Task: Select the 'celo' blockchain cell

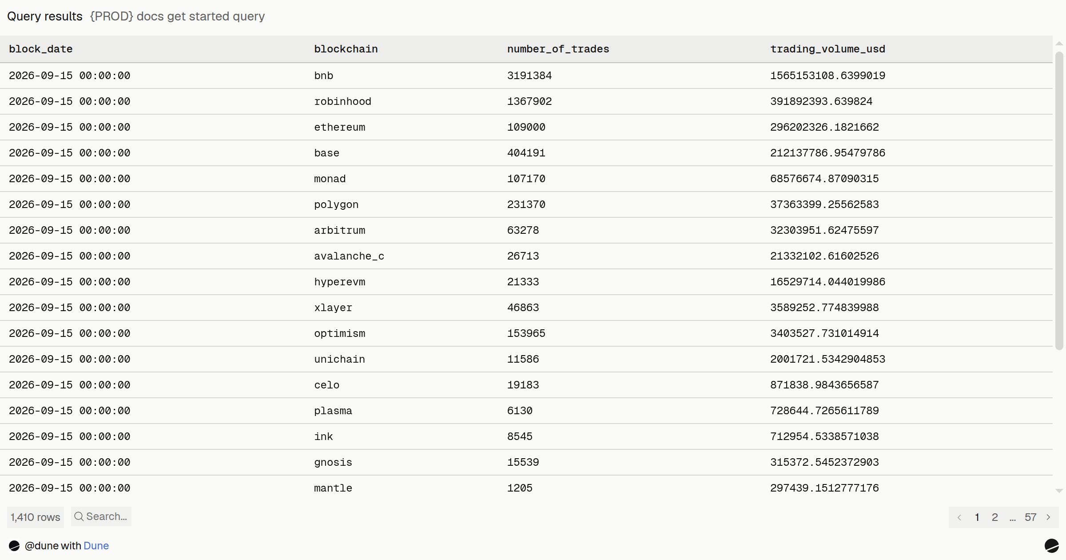Action: tap(327, 385)
